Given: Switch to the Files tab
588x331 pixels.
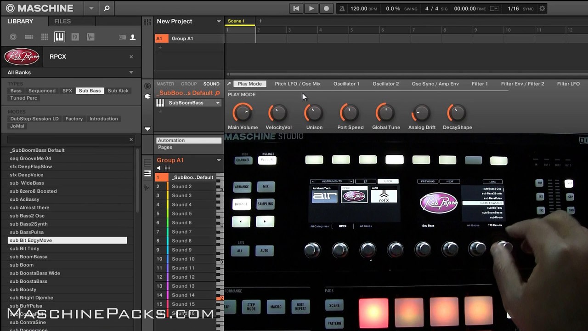Looking at the screenshot, I should coord(62,21).
